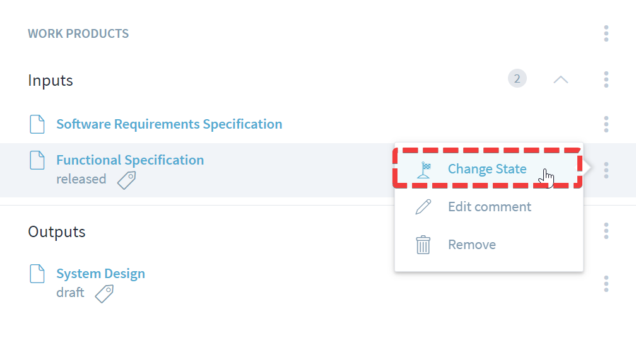This screenshot has width=636, height=338.
Task: Open the Work Products header options menu
Action: [x=606, y=33]
